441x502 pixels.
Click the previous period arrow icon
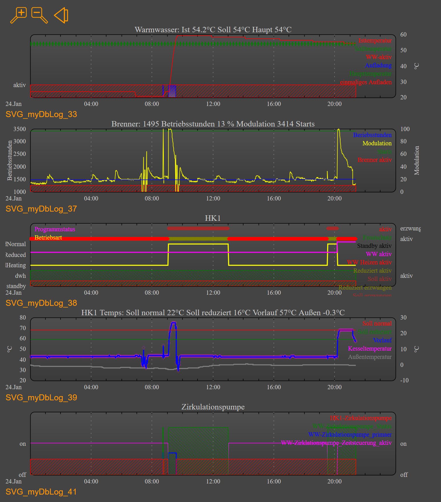(61, 15)
